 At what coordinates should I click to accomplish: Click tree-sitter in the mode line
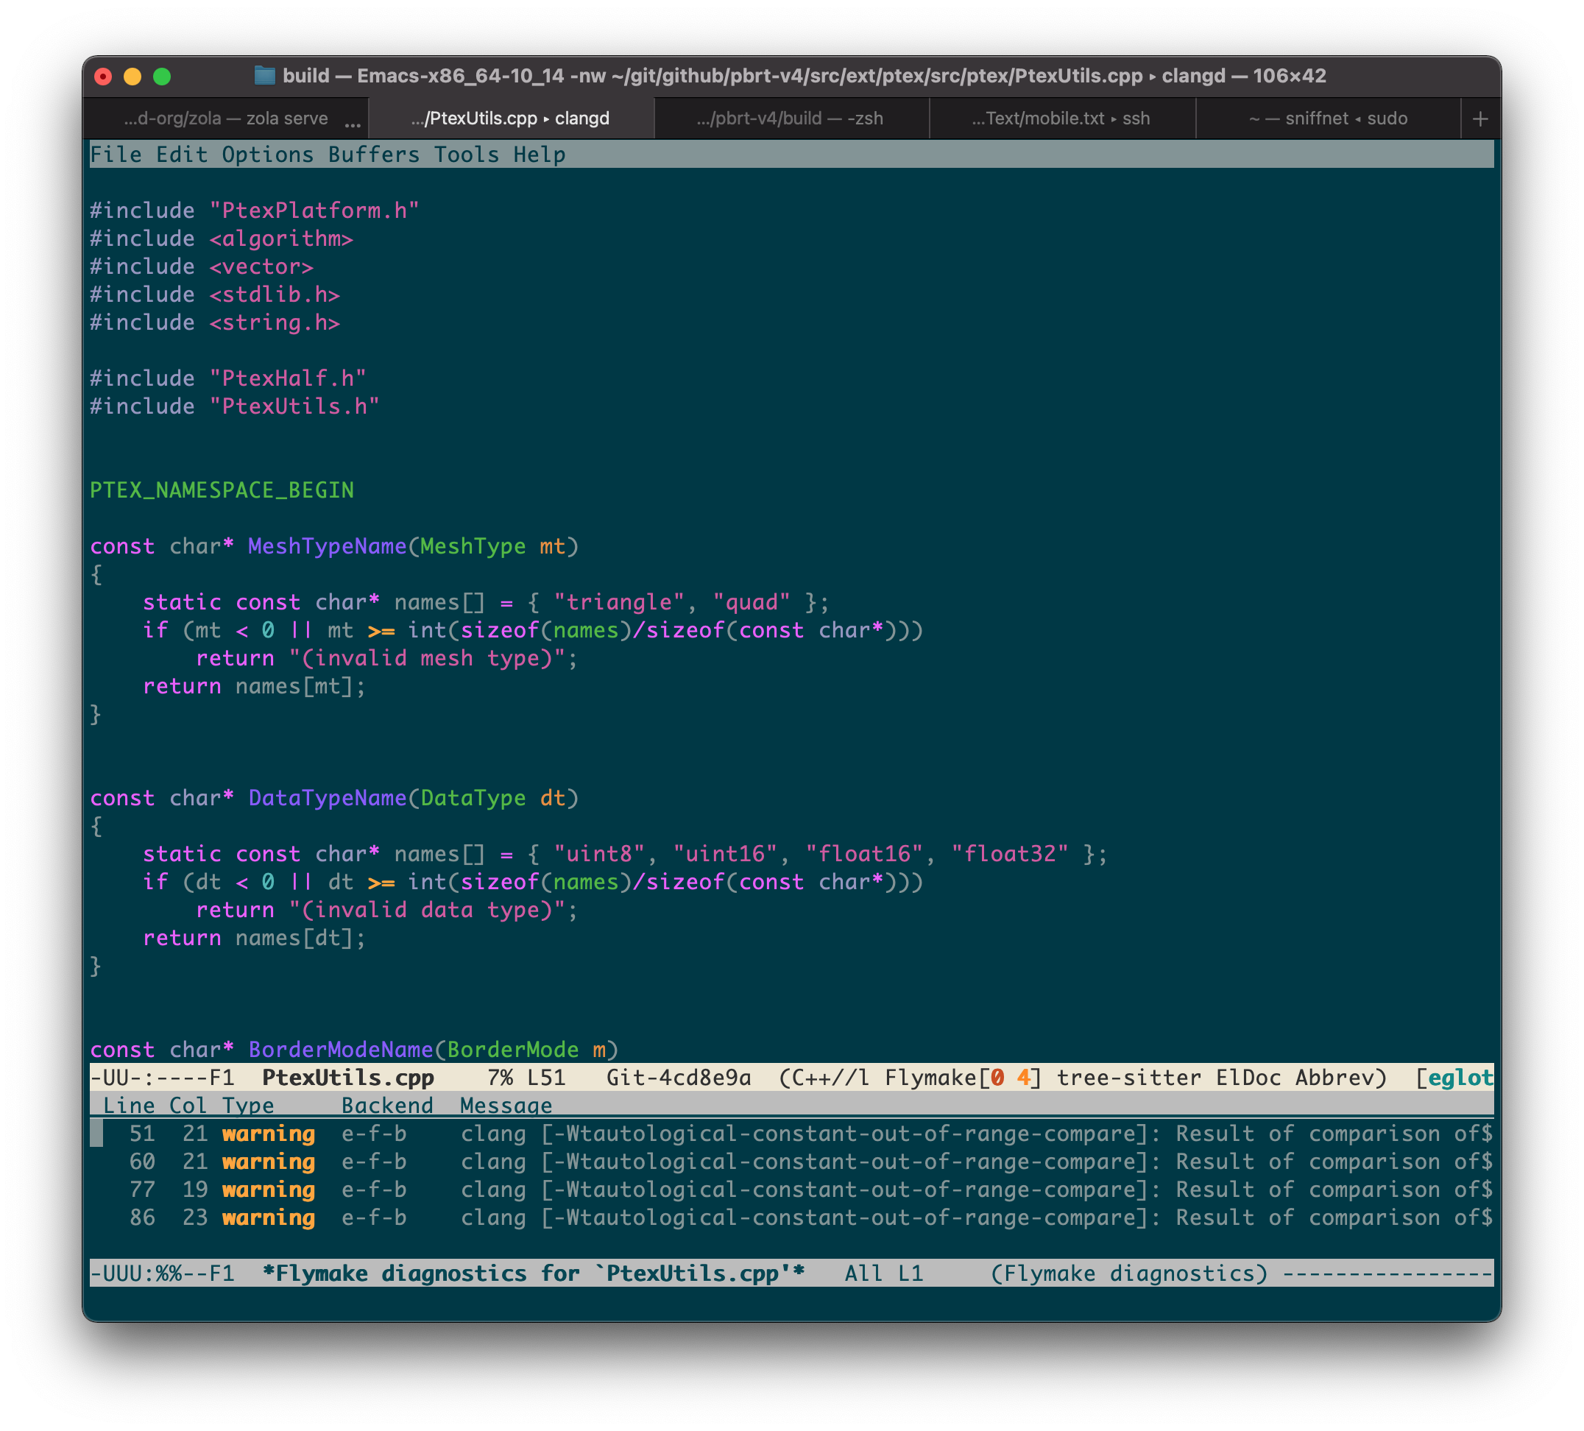[x=1129, y=1078]
